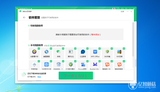The width and height of the screenshot is (160, 92).
Task: Click the 360安全卫士 window scrollbar
Action: (x=135, y=63)
